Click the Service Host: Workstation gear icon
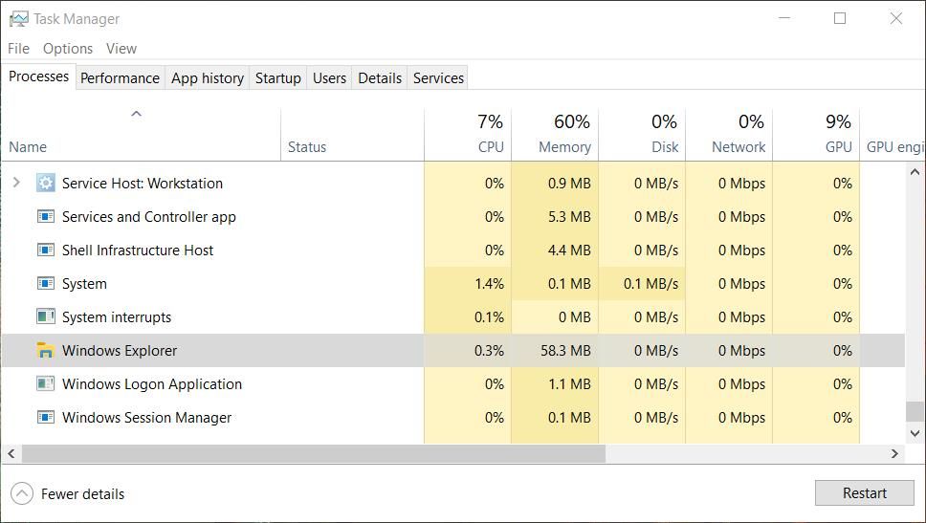The image size is (926, 523). pyautogui.click(x=45, y=183)
